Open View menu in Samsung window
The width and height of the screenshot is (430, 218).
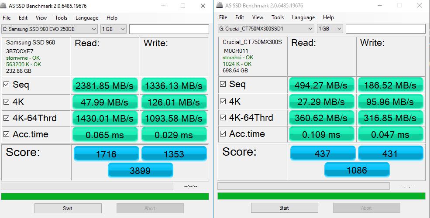coord(41,18)
